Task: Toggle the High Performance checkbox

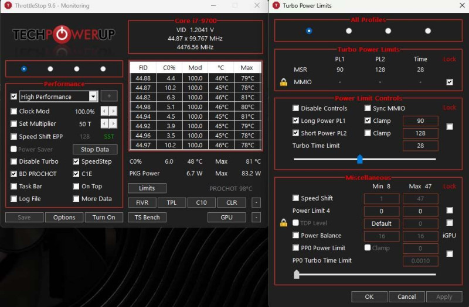Action: pyautogui.click(x=13, y=96)
